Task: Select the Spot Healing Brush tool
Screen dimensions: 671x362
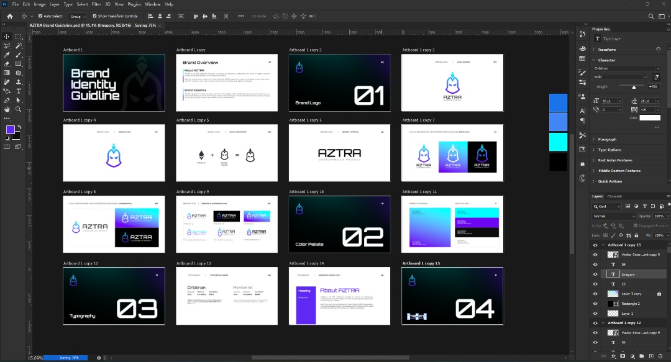Action: 7,82
